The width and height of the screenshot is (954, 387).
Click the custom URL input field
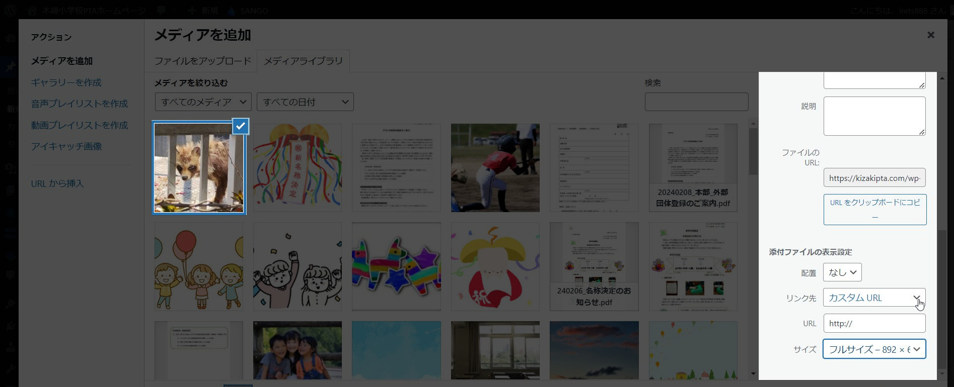[x=874, y=323]
